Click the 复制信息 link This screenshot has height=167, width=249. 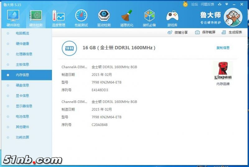coord(223,48)
